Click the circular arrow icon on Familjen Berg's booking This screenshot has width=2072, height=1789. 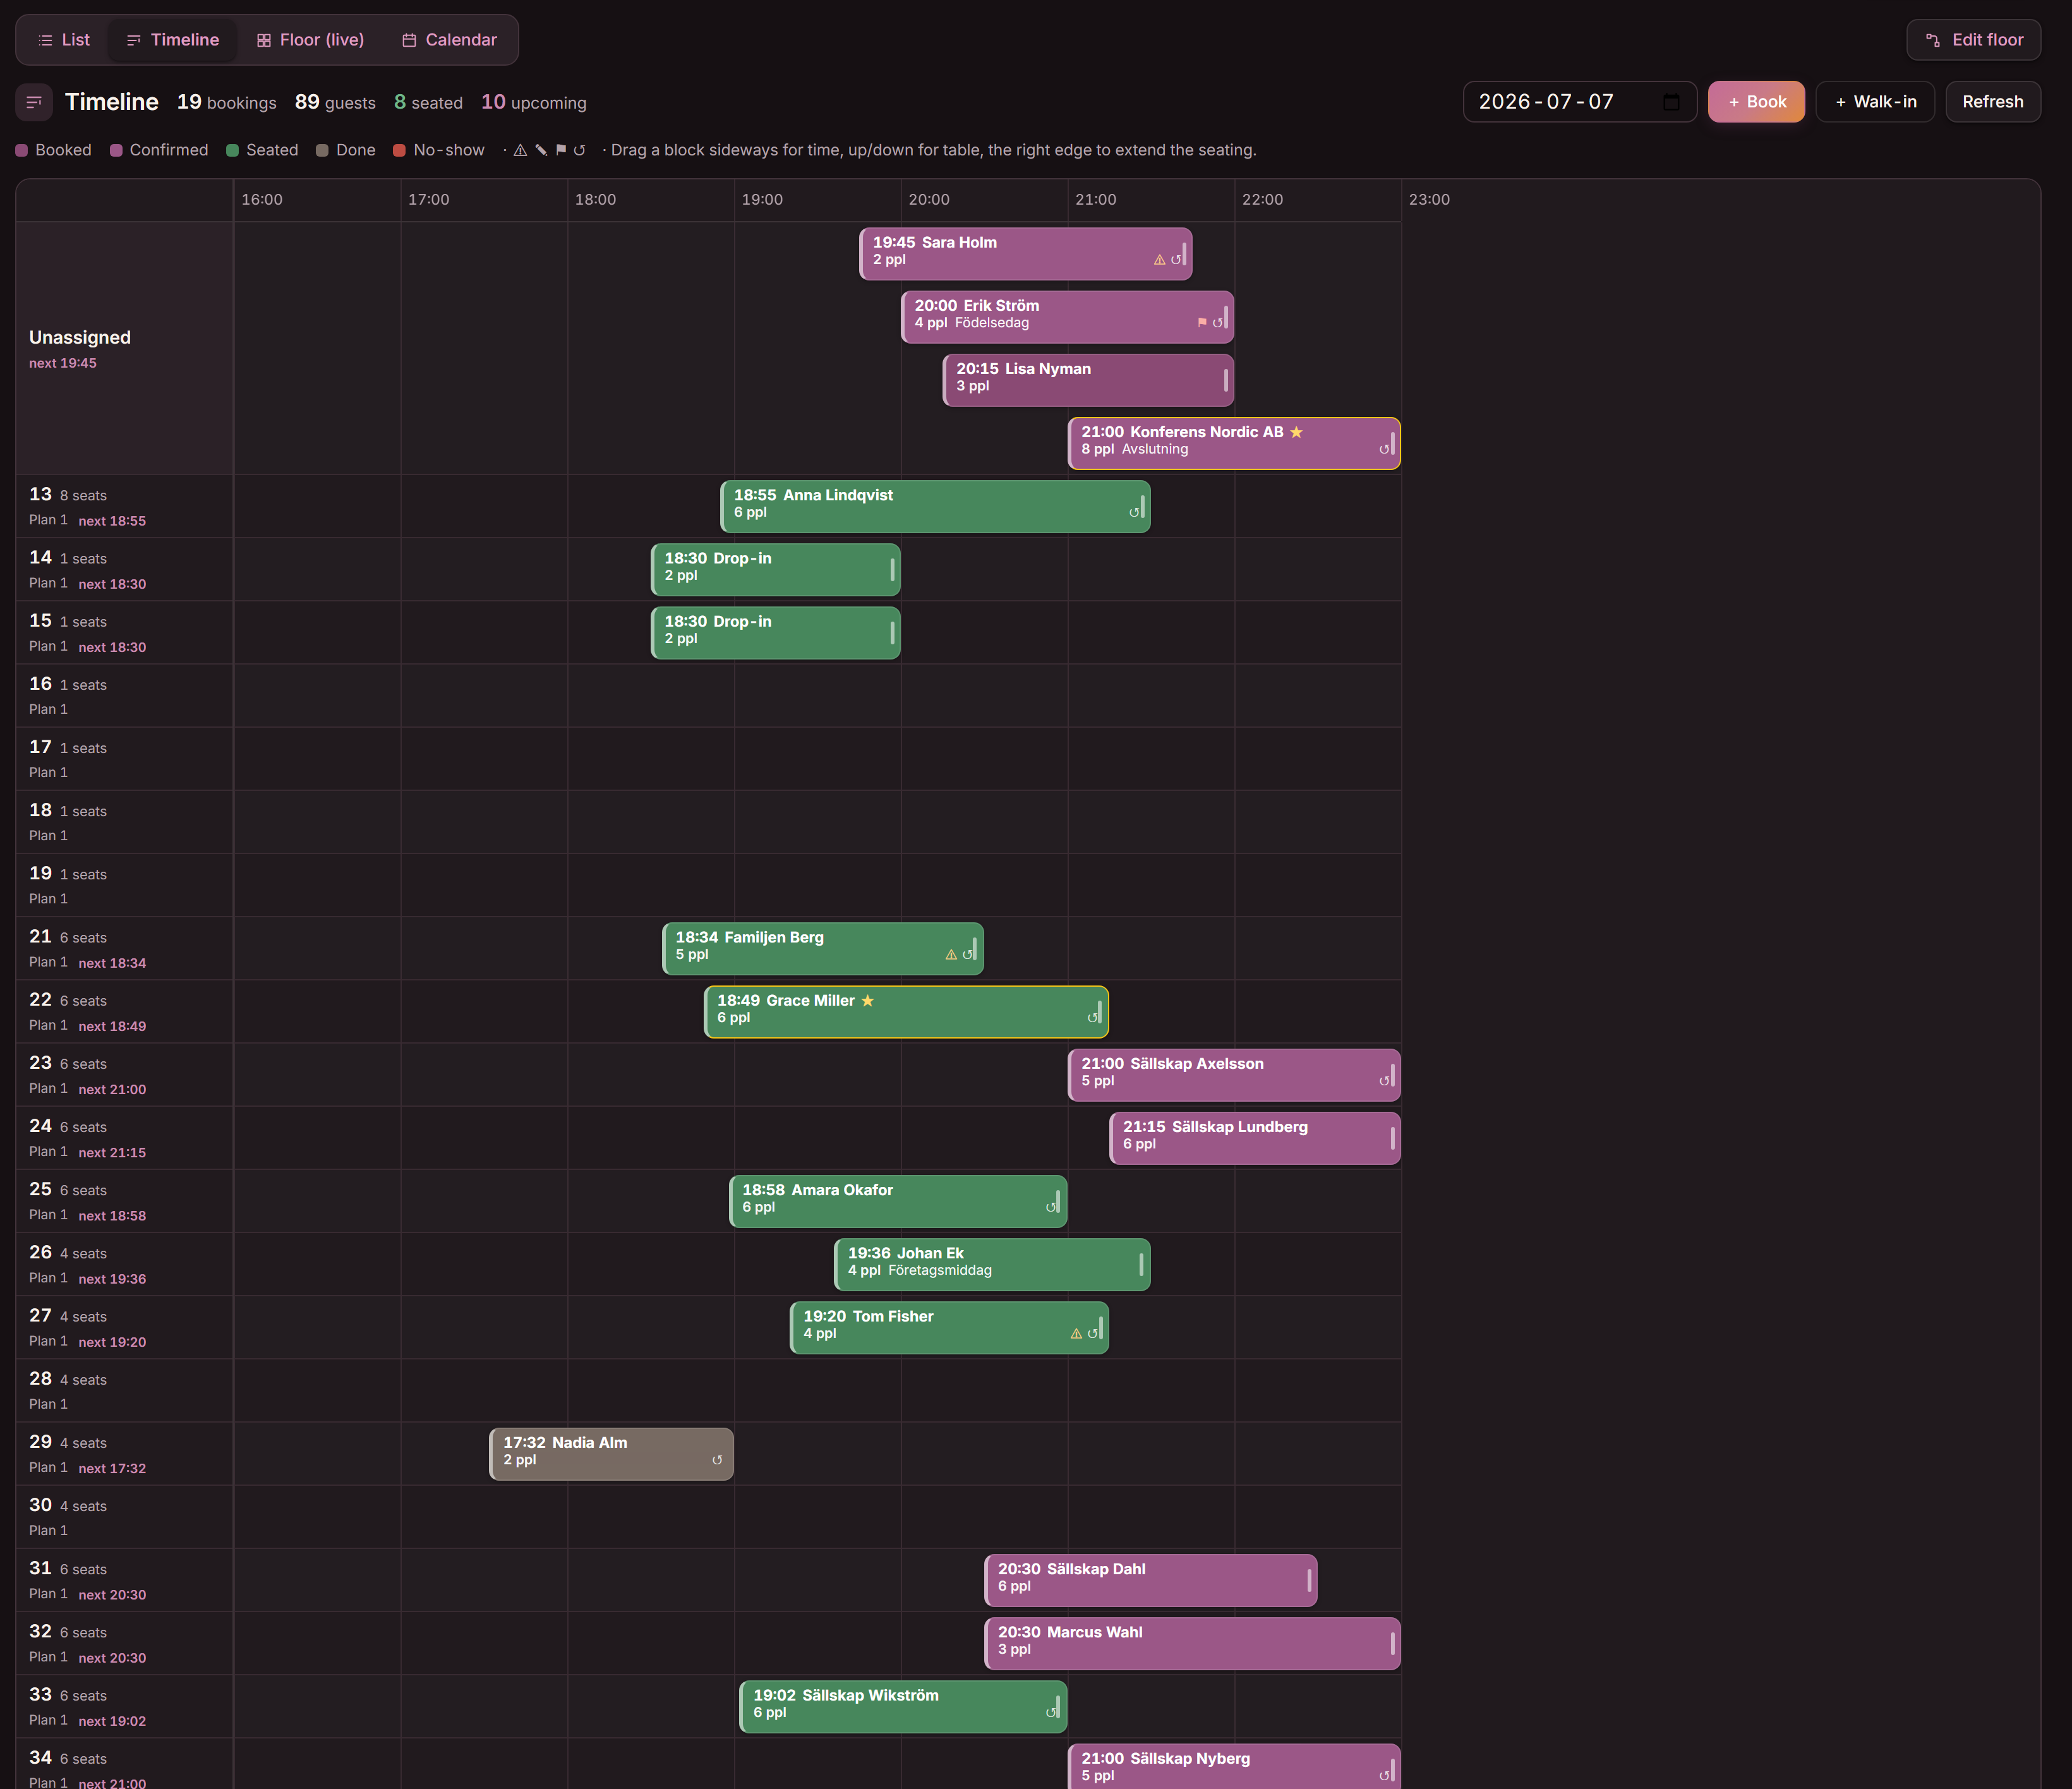967,955
